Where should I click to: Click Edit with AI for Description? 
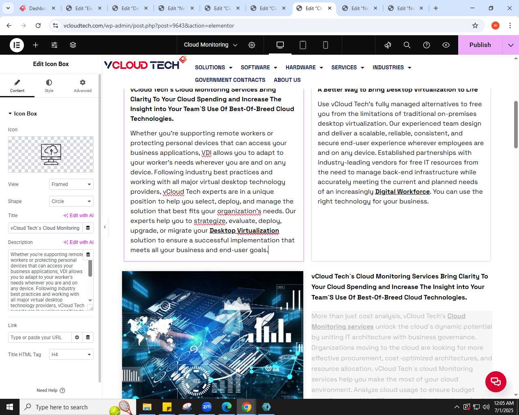click(79, 242)
